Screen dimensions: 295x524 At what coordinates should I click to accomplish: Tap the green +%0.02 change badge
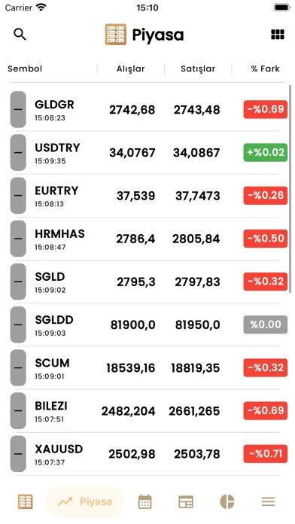click(265, 152)
